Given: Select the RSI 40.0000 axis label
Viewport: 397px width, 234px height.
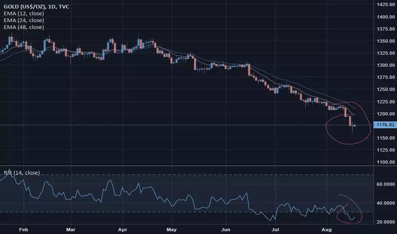Looking at the screenshot, I should [385, 203].
